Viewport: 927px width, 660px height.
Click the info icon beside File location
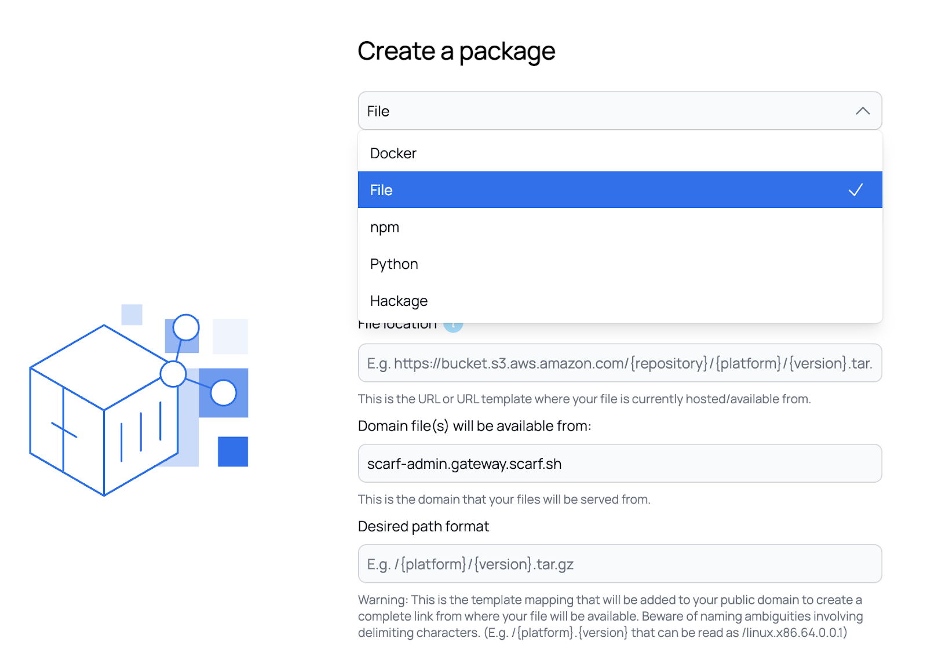pyautogui.click(x=454, y=326)
